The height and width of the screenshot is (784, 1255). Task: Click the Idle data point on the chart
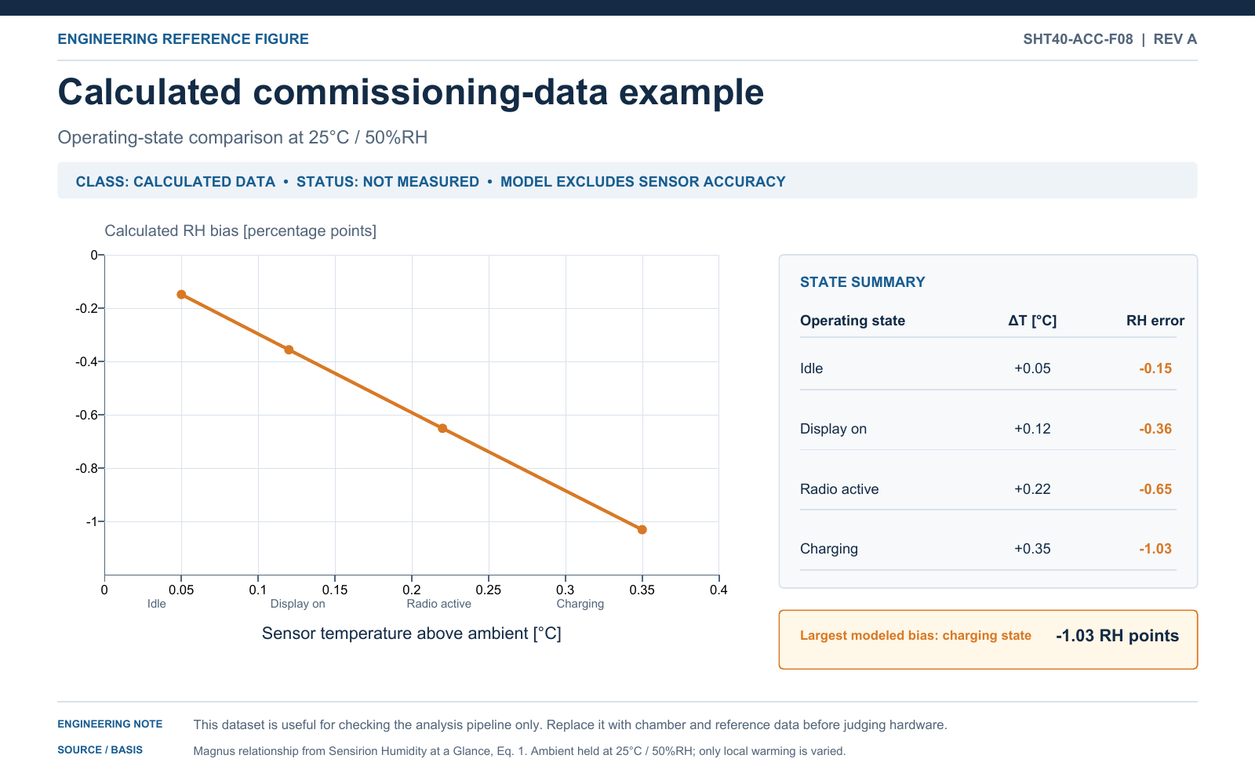pyautogui.click(x=181, y=295)
